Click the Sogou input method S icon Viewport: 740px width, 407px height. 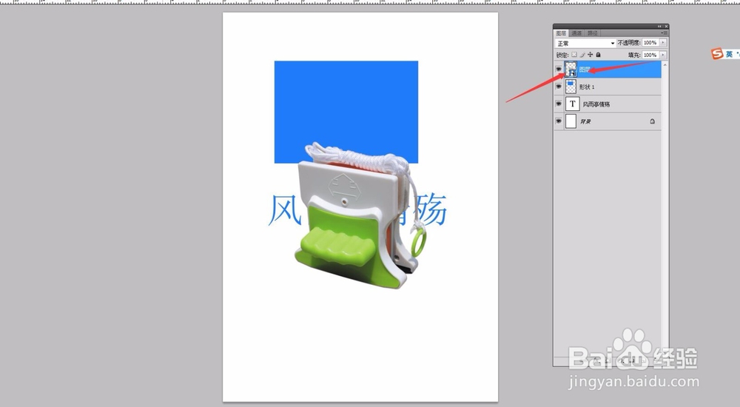pyautogui.click(x=717, y=54)
